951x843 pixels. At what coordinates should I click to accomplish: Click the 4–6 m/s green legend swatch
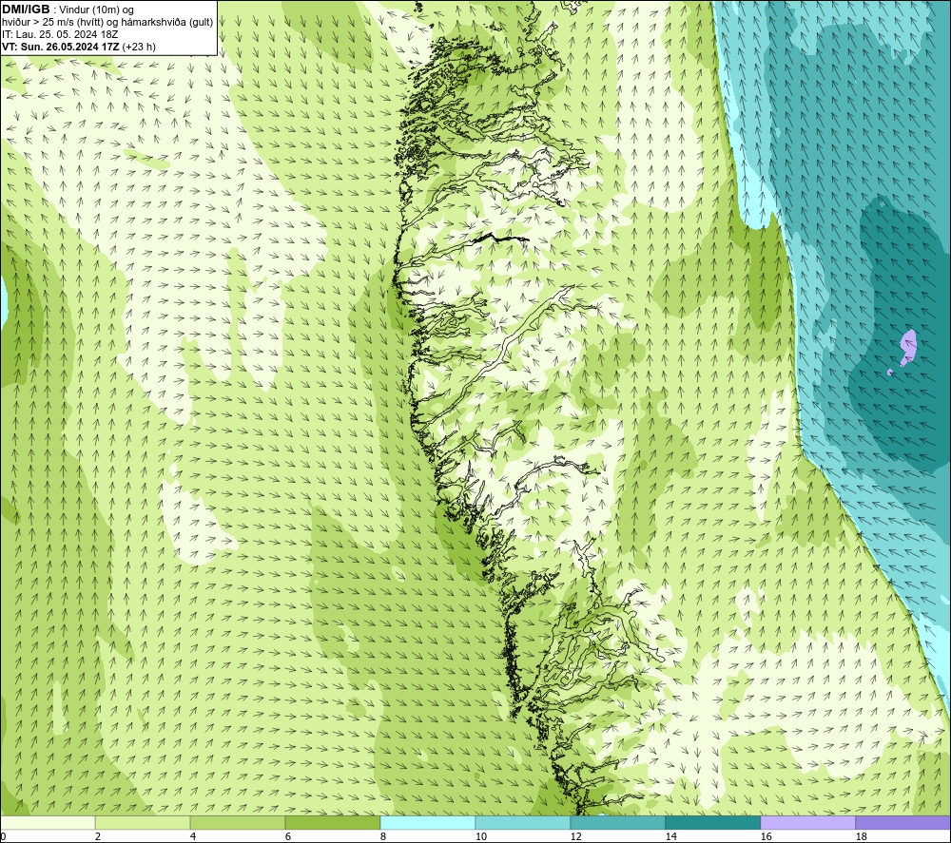pyautogui.click(x=238, y=822)
